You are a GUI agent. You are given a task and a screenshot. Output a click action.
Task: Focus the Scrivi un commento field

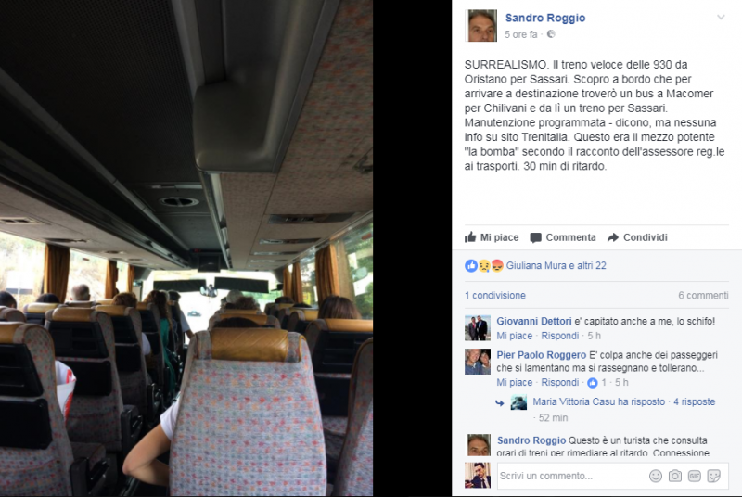(x=570, y=476)
